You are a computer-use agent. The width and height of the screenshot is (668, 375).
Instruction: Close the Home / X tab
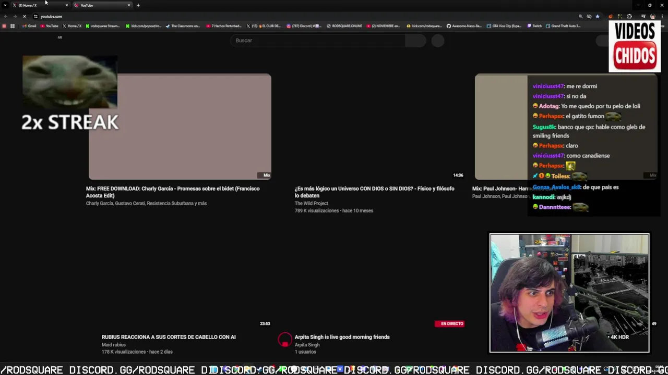tap(66, 5)
